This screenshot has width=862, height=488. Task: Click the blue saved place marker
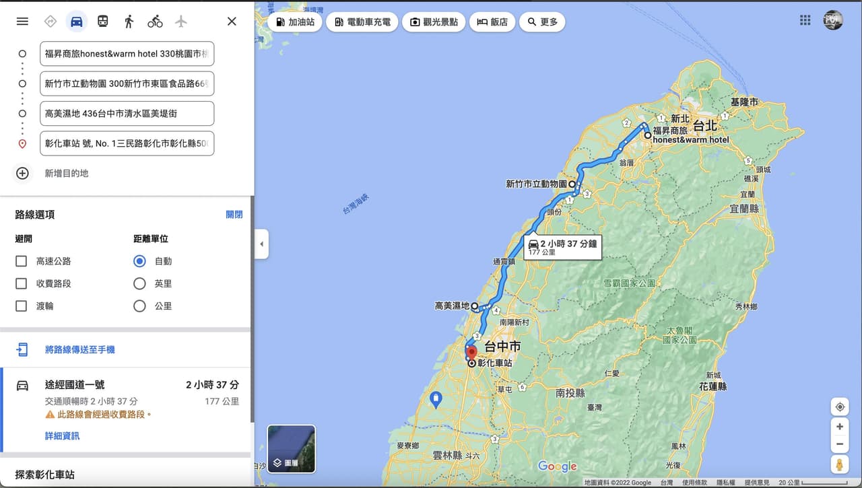pyautogui.click(x=436, y=400)
